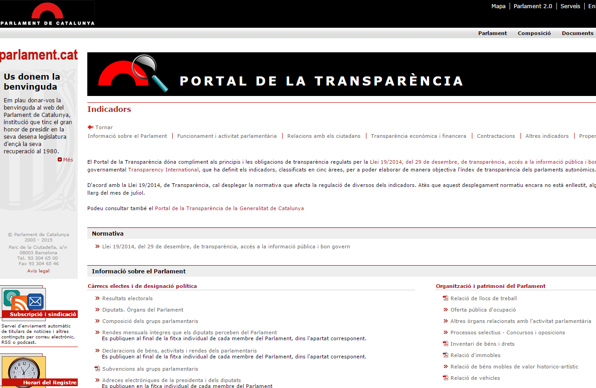Open the Avís legal link
The width and height of the screenshot is (596, 388).
(x=38, y=271)
